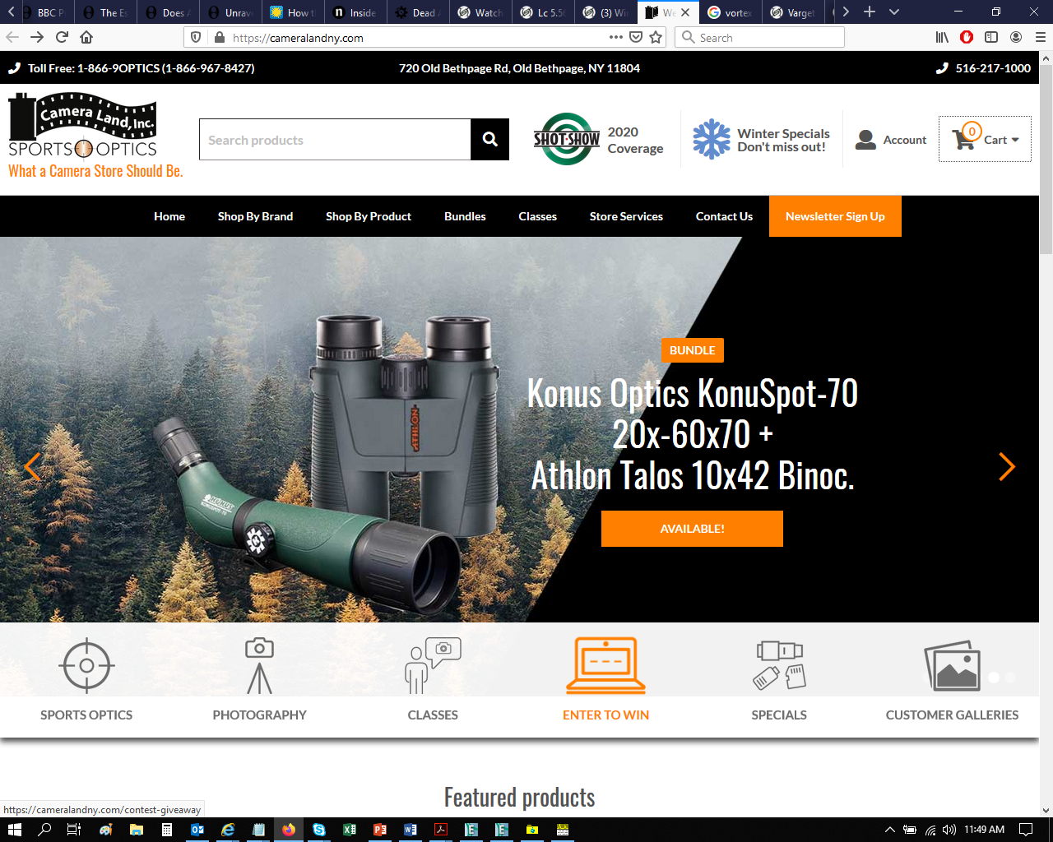Open Photography tripod camera icon

259,665
